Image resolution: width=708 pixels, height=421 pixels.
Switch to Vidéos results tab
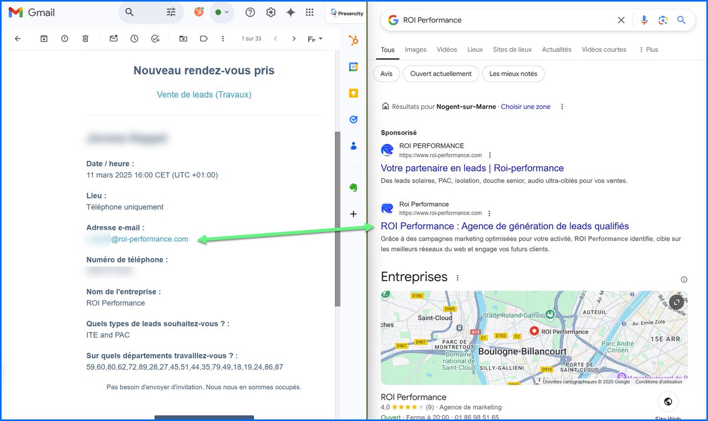pyautogui.click(x=447, y=50)
